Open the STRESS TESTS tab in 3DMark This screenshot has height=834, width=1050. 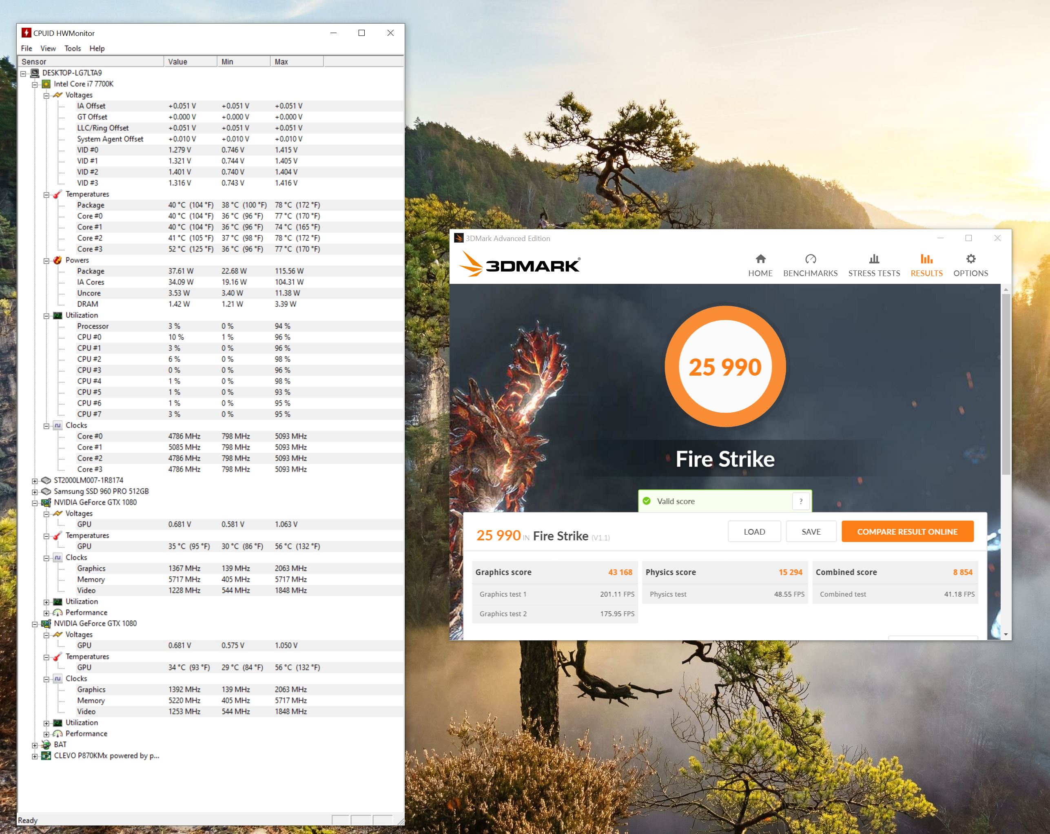[x=874, y=266]
